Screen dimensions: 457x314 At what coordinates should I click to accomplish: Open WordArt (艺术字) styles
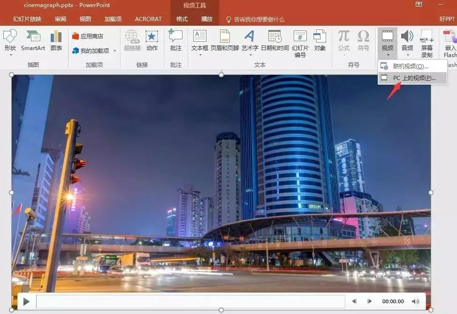(250, 42)
